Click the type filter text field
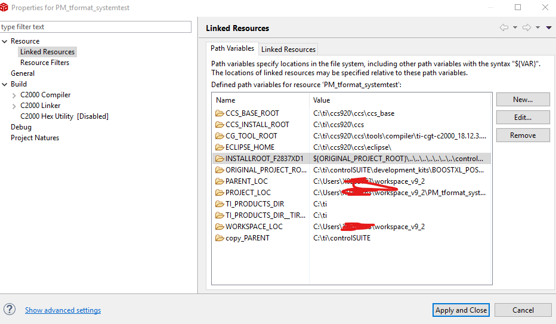The image size is (556, 324). [x=95, y=27]
